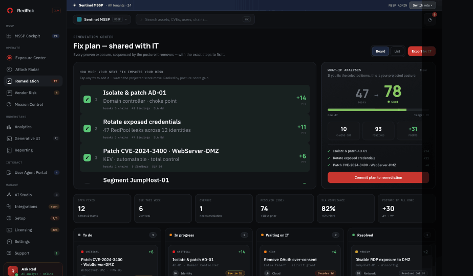Open the Support icon
Screen dimensions: 473x276
(9, 253)
